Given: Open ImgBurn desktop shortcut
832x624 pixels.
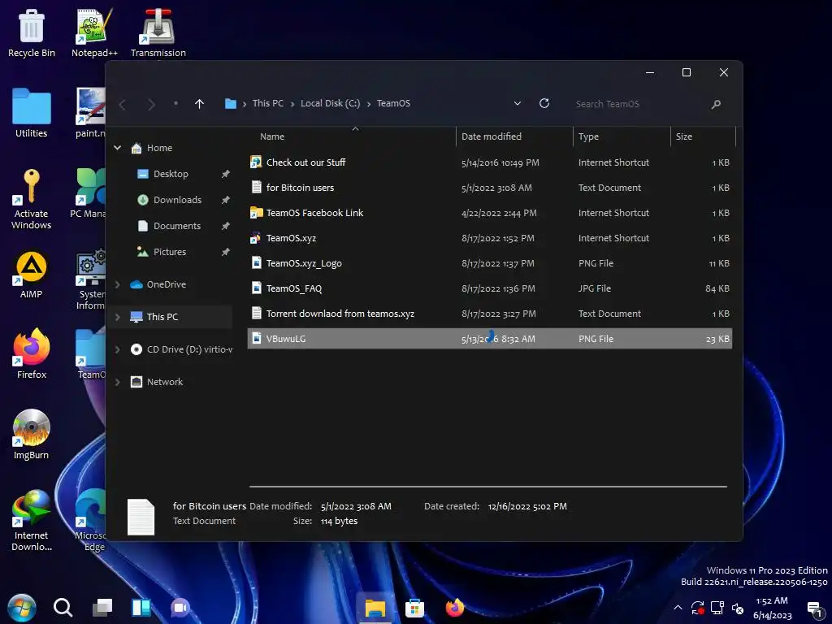Looking at the screenshot, I should (x=32, y=435).
